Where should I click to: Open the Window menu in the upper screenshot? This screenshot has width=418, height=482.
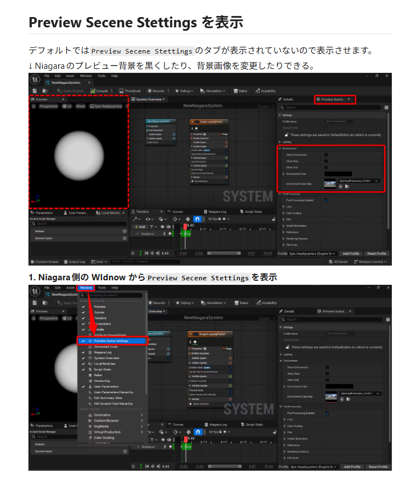click(x=86, y=76)
